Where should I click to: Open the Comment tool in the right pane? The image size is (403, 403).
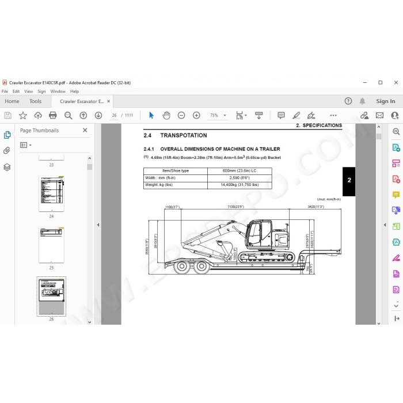pos(396,195)
